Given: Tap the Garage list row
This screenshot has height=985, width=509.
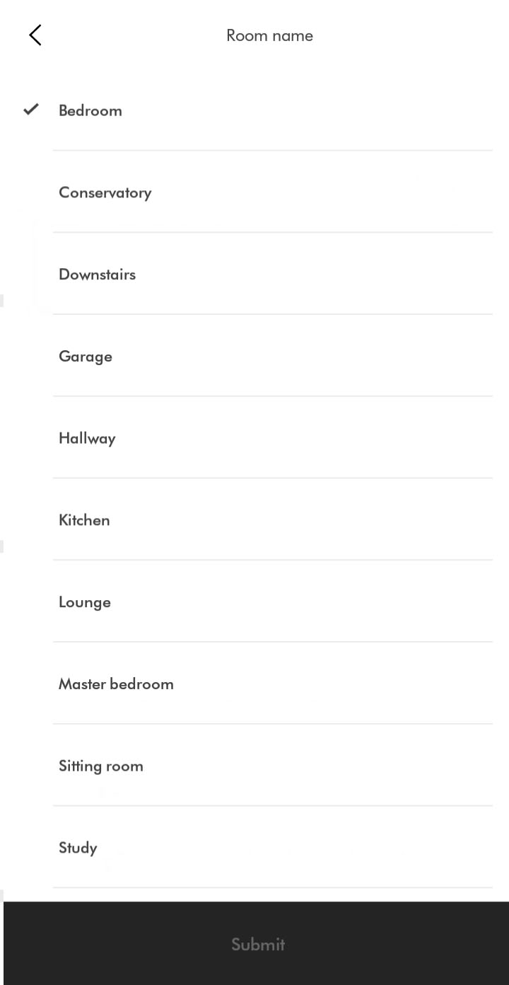Looking at the screenshot, I should [x=255, y=356].
